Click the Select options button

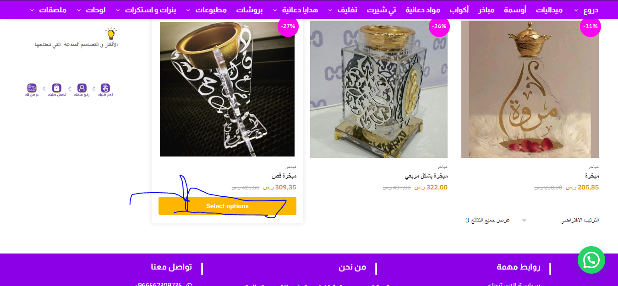coord(227,206)
